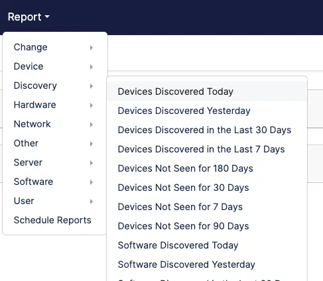
Task: Open the Report dropdown menu
Action: point(29,17)
